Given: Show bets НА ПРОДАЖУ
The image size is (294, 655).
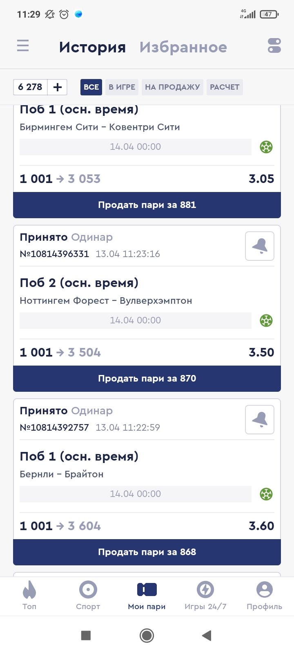Looking at the screenshot, I should point(172,87).
